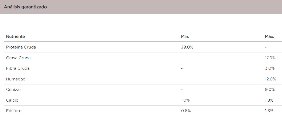Viewport: 282px width, 122px height.
Task: Click the Cenizas nutrient label
Action: 14,90
